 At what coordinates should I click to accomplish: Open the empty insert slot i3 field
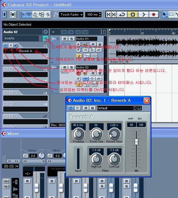coord(25,74)
